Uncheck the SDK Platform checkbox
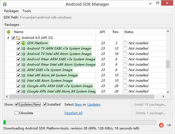 [x=18, y=43]
